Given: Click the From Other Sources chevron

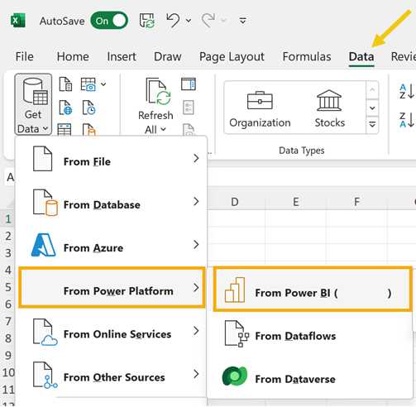Looking at the screenshot, I should (x=196, y=374).
